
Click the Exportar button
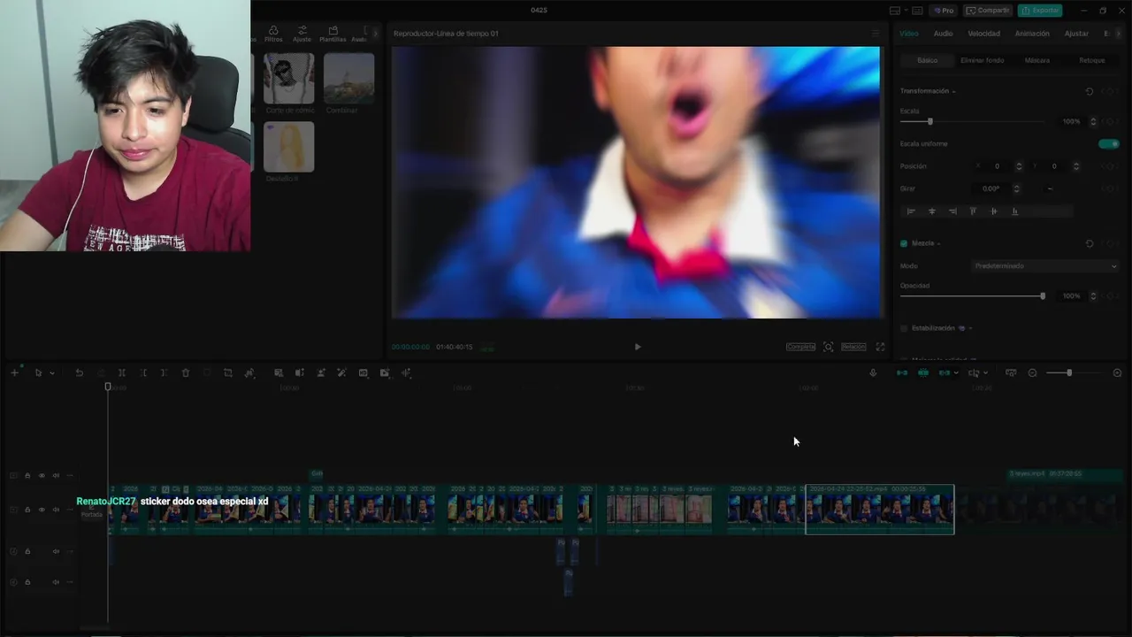(x=1040, y=11)
